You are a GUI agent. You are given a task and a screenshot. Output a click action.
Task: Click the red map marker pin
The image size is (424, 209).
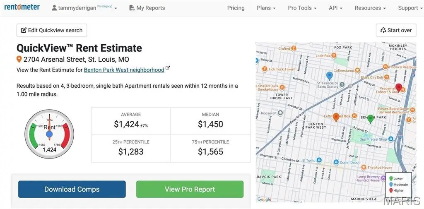click(x=399, y=87)
